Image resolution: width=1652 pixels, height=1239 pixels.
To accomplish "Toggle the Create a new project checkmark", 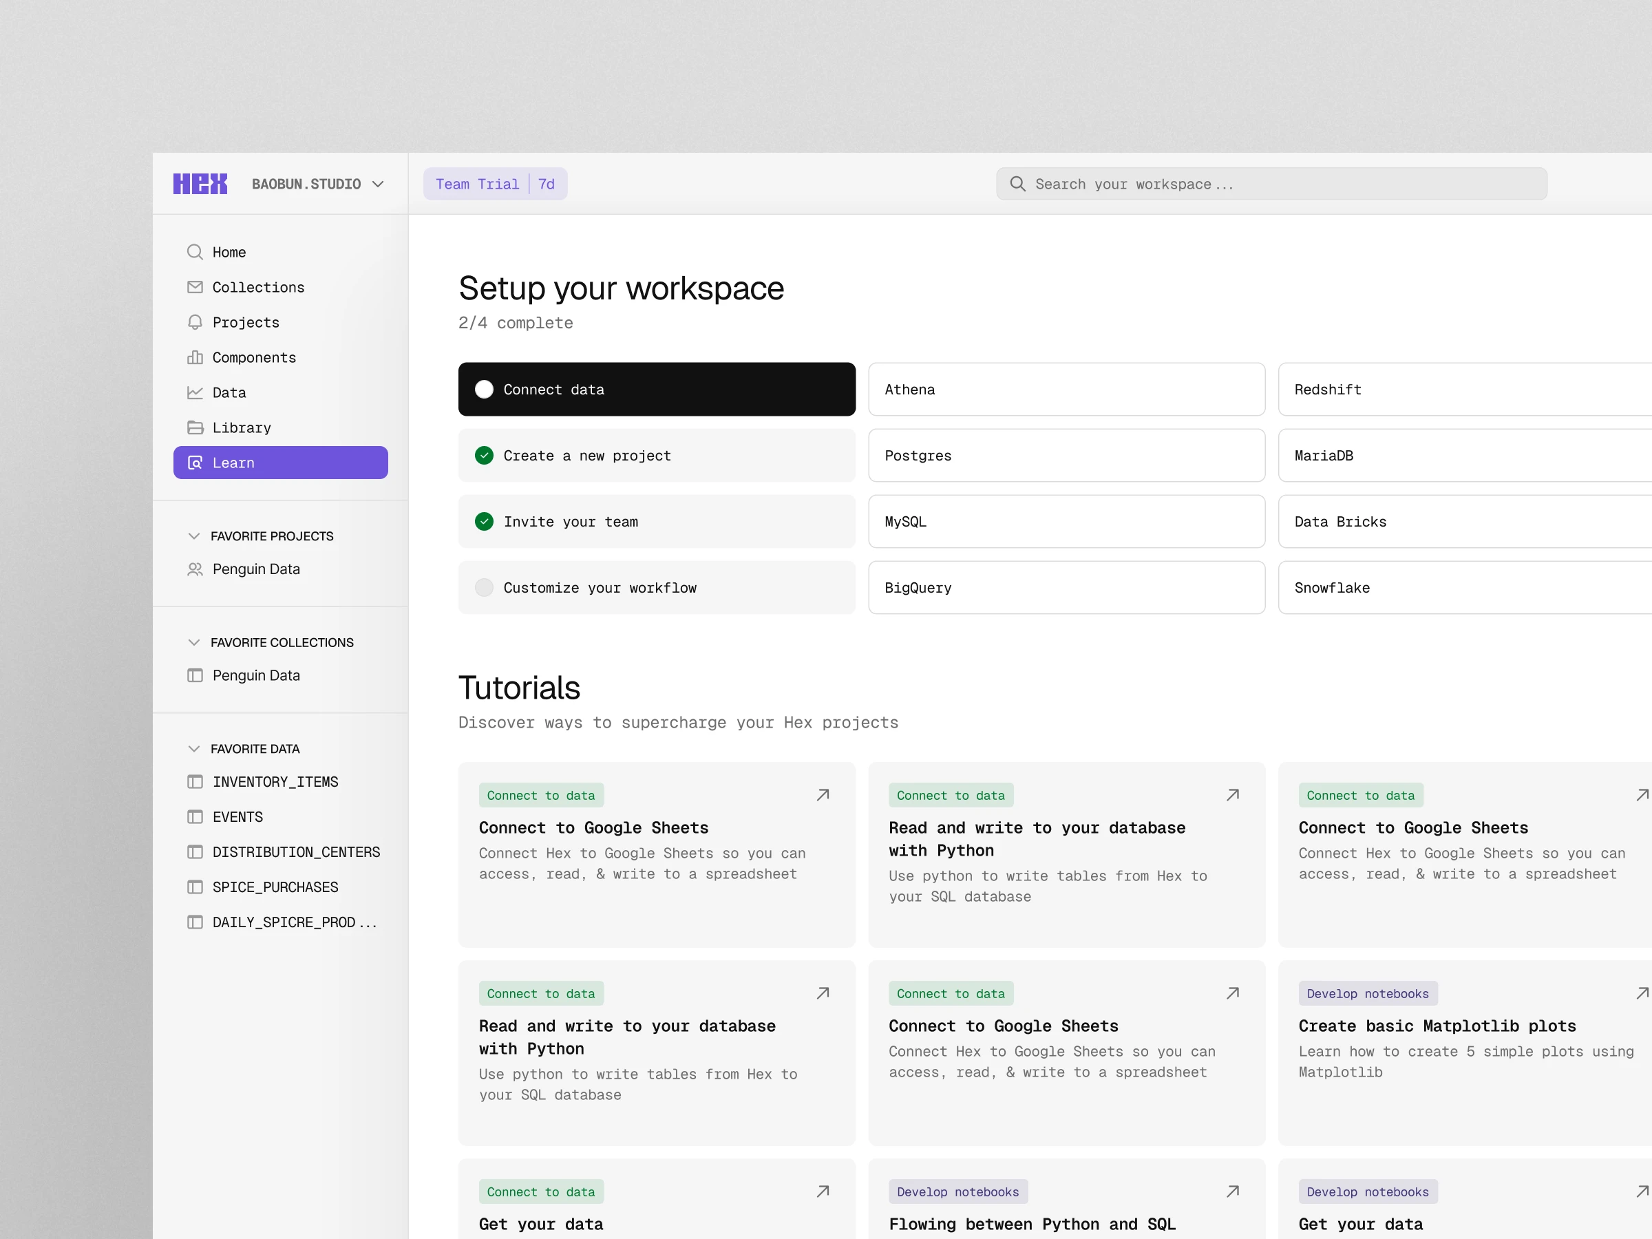I will pyautogui.click(x=484, y=456).
